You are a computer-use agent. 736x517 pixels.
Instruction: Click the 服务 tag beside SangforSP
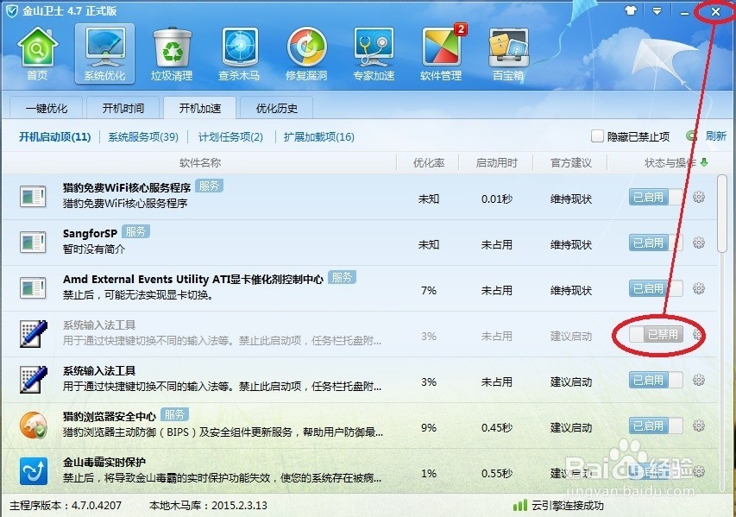(135, 231)
